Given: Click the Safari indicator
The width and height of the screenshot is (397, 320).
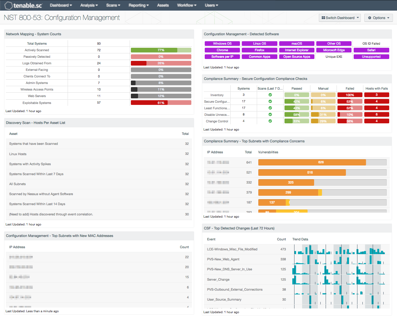Looking at the screenshot, I should click(x=371, y=50).
